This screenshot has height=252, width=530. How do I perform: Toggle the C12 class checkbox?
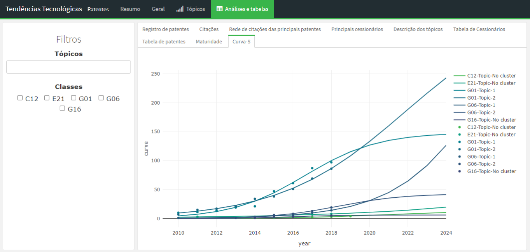point(20,98)
